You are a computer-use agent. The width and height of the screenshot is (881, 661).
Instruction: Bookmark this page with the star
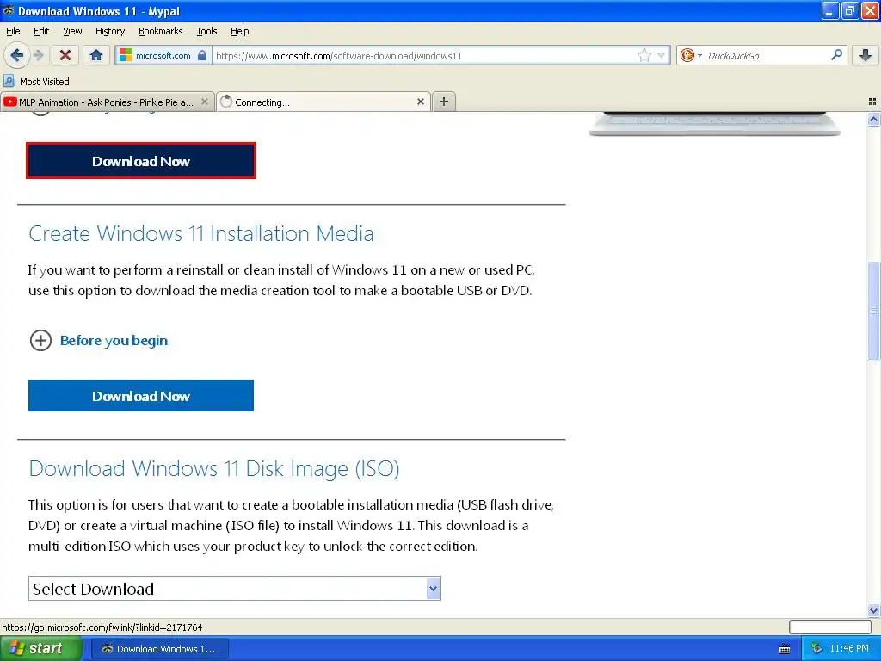pos(644,55)
